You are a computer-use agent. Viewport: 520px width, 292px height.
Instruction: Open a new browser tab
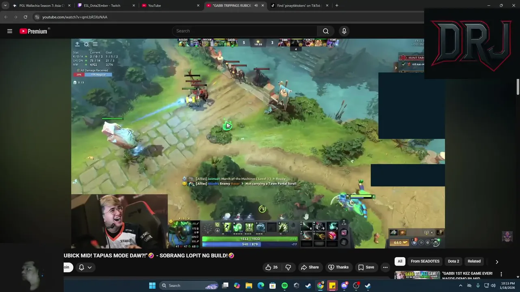337,6
